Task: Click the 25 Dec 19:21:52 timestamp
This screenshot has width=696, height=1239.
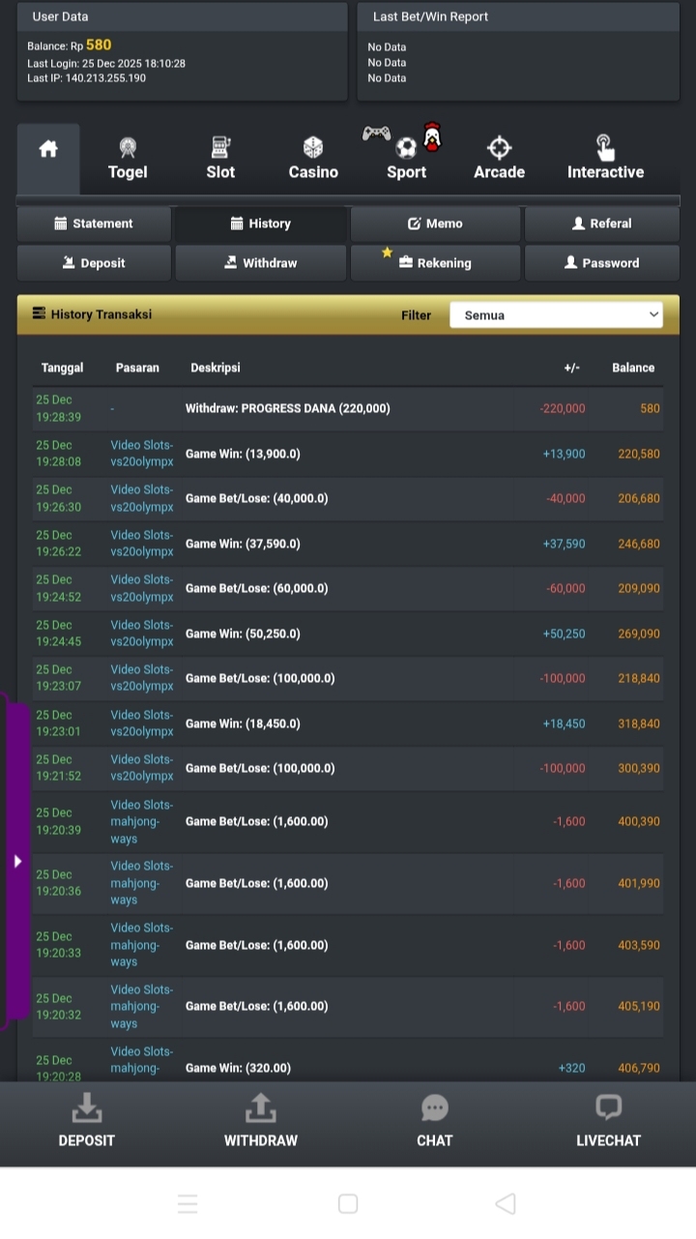Action: [x=59, y=768]
